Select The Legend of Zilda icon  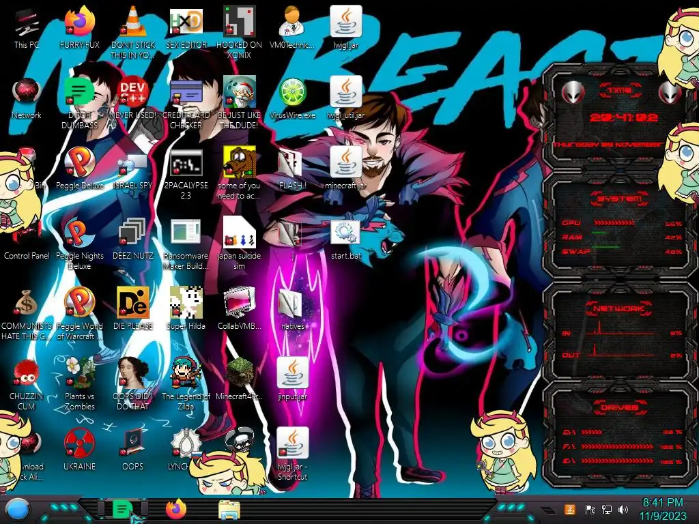(186, 373)
